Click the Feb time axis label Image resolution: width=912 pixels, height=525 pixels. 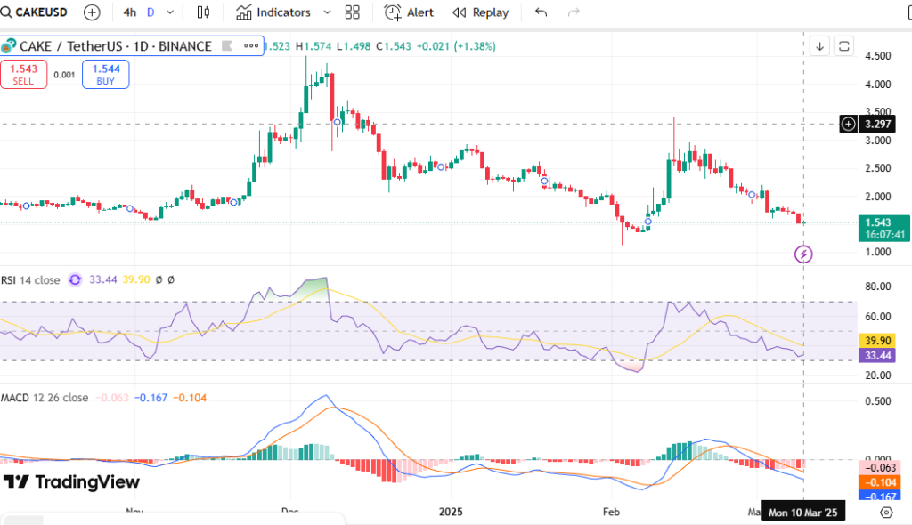pos(611,512)
